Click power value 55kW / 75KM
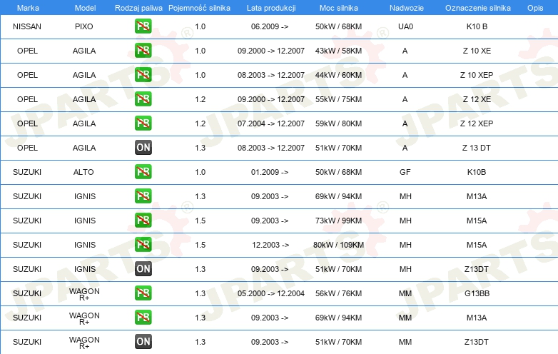The height and width of the screenshot is (354, 558). pos(338,99)
